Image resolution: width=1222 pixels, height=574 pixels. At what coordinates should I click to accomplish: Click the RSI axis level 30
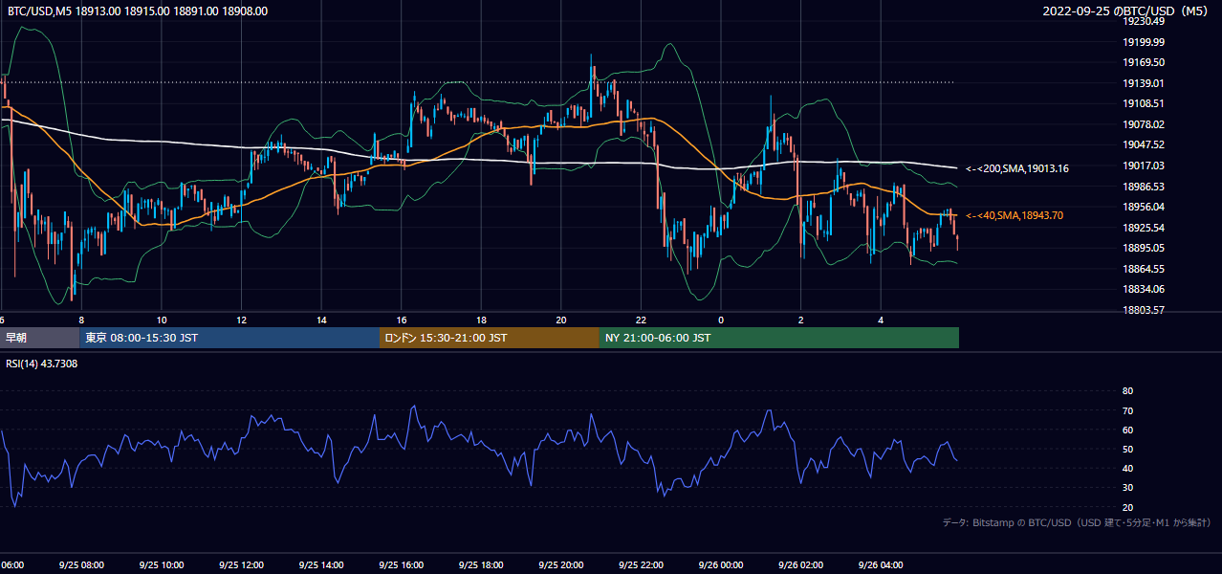[x=1127, y=488]
